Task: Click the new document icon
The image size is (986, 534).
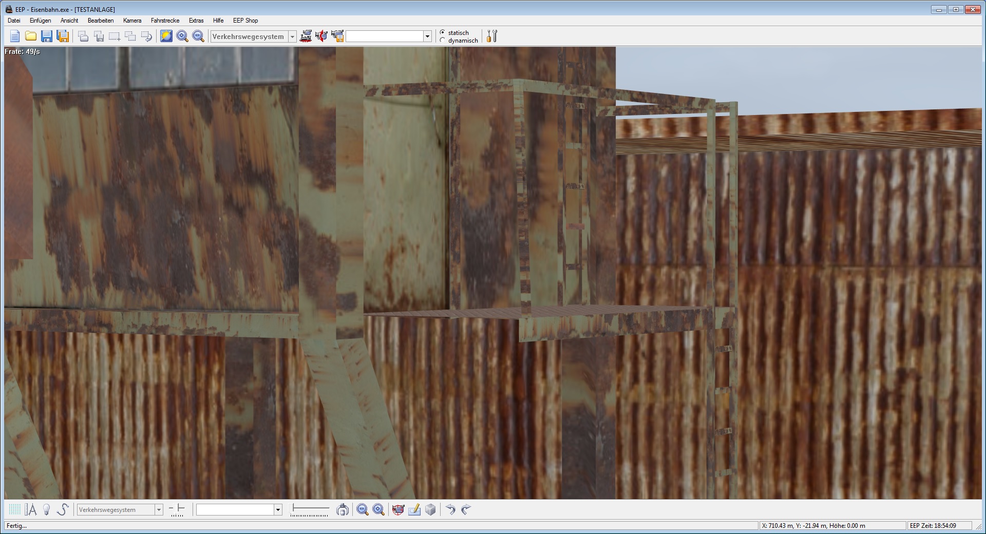Action: click(x=15, y=36)
